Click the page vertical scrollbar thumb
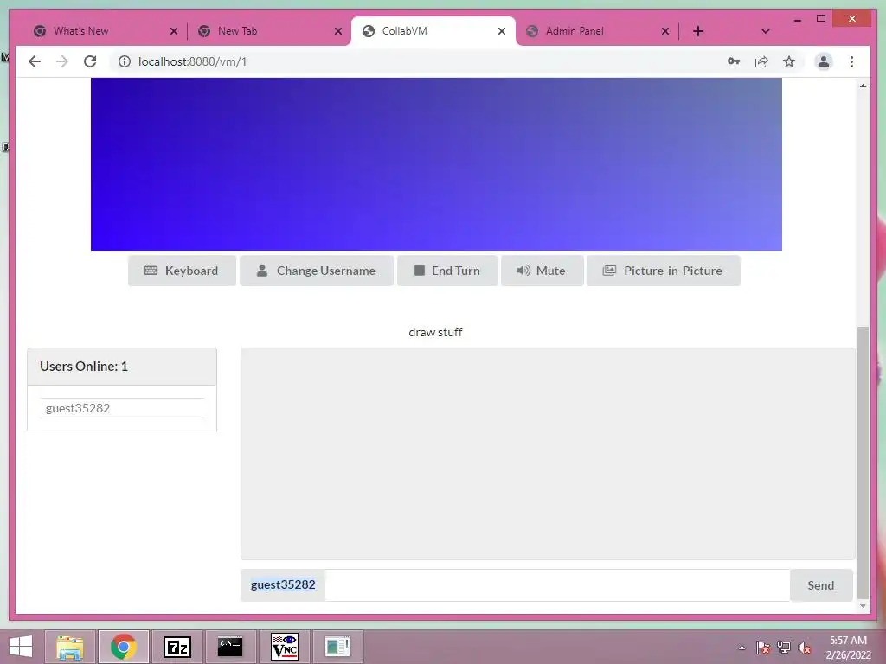The image size is (886, 664). (x=863, y=462)
